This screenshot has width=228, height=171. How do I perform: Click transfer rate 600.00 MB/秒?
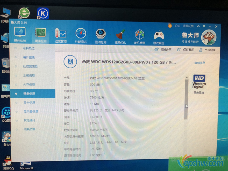tap(99, 130)
